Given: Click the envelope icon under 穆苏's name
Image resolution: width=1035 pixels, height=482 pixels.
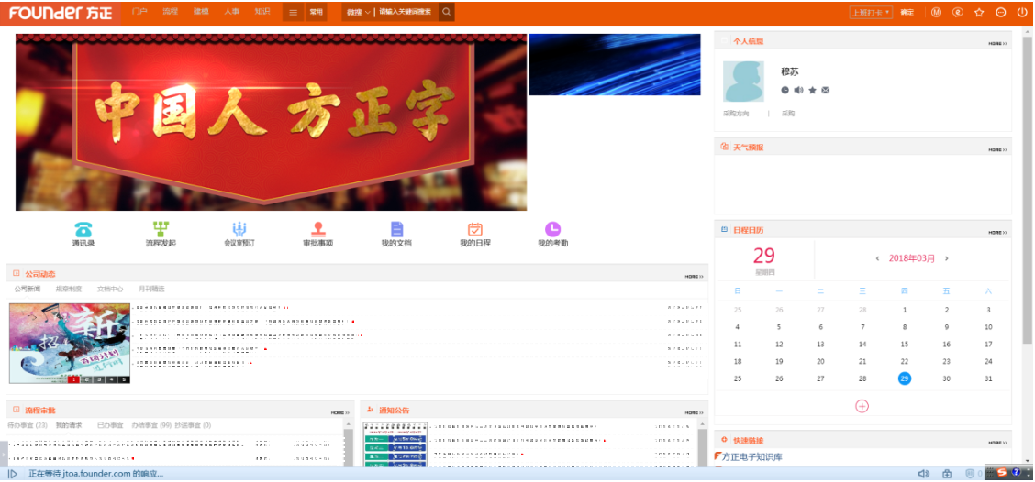Looking at the screenshot, I should 825,90.
